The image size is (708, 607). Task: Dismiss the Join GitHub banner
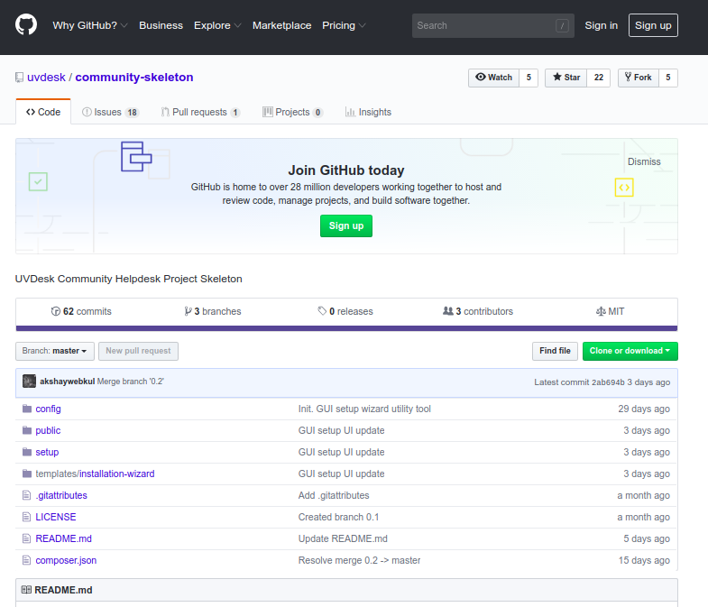pyautogui.click(x=644, y=161)
